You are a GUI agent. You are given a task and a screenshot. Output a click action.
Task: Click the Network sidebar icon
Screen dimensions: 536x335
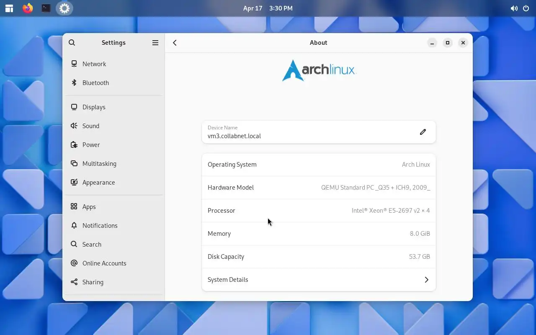click(74, 64)
